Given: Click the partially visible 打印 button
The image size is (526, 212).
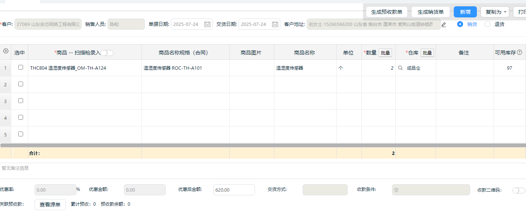Looking at the screenshot, I should 520,12.
